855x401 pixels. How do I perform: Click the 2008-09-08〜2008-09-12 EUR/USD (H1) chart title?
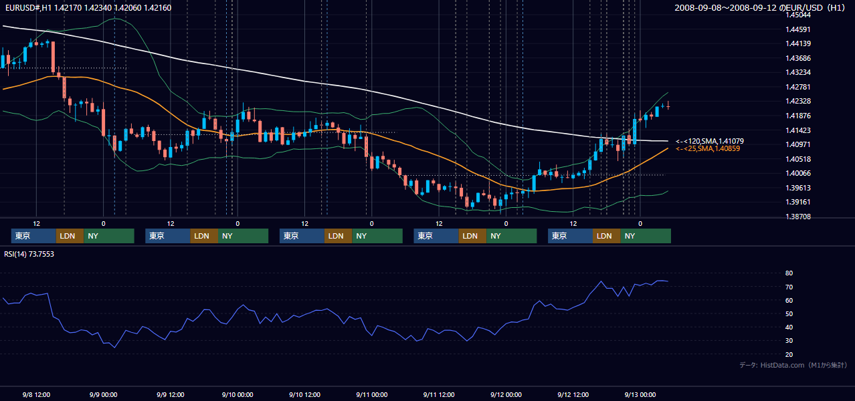point(761,8)
